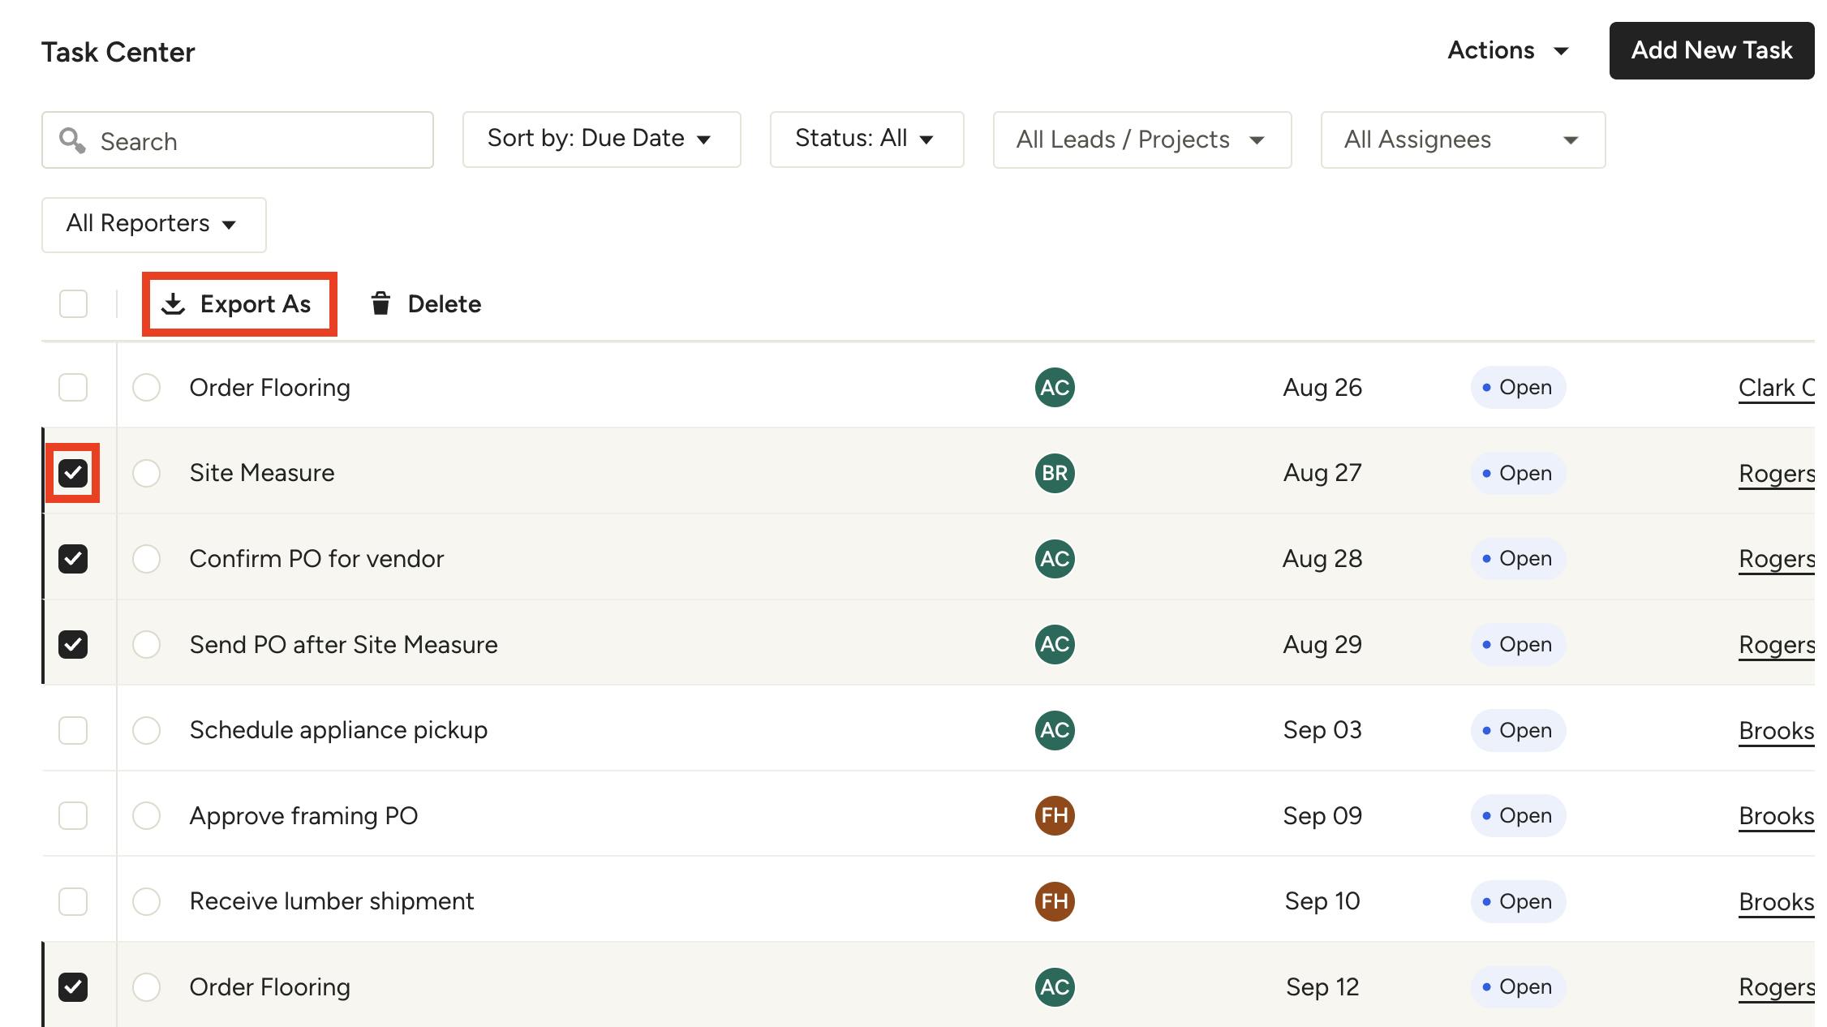1827x1027 pixels.
Task: Click the trash icon to delete selected tasks
Action: pyautogui.click(x=381, y=303)
